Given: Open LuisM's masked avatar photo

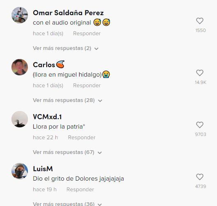Looking at the screenshot, I should click(x=20, y=171).
